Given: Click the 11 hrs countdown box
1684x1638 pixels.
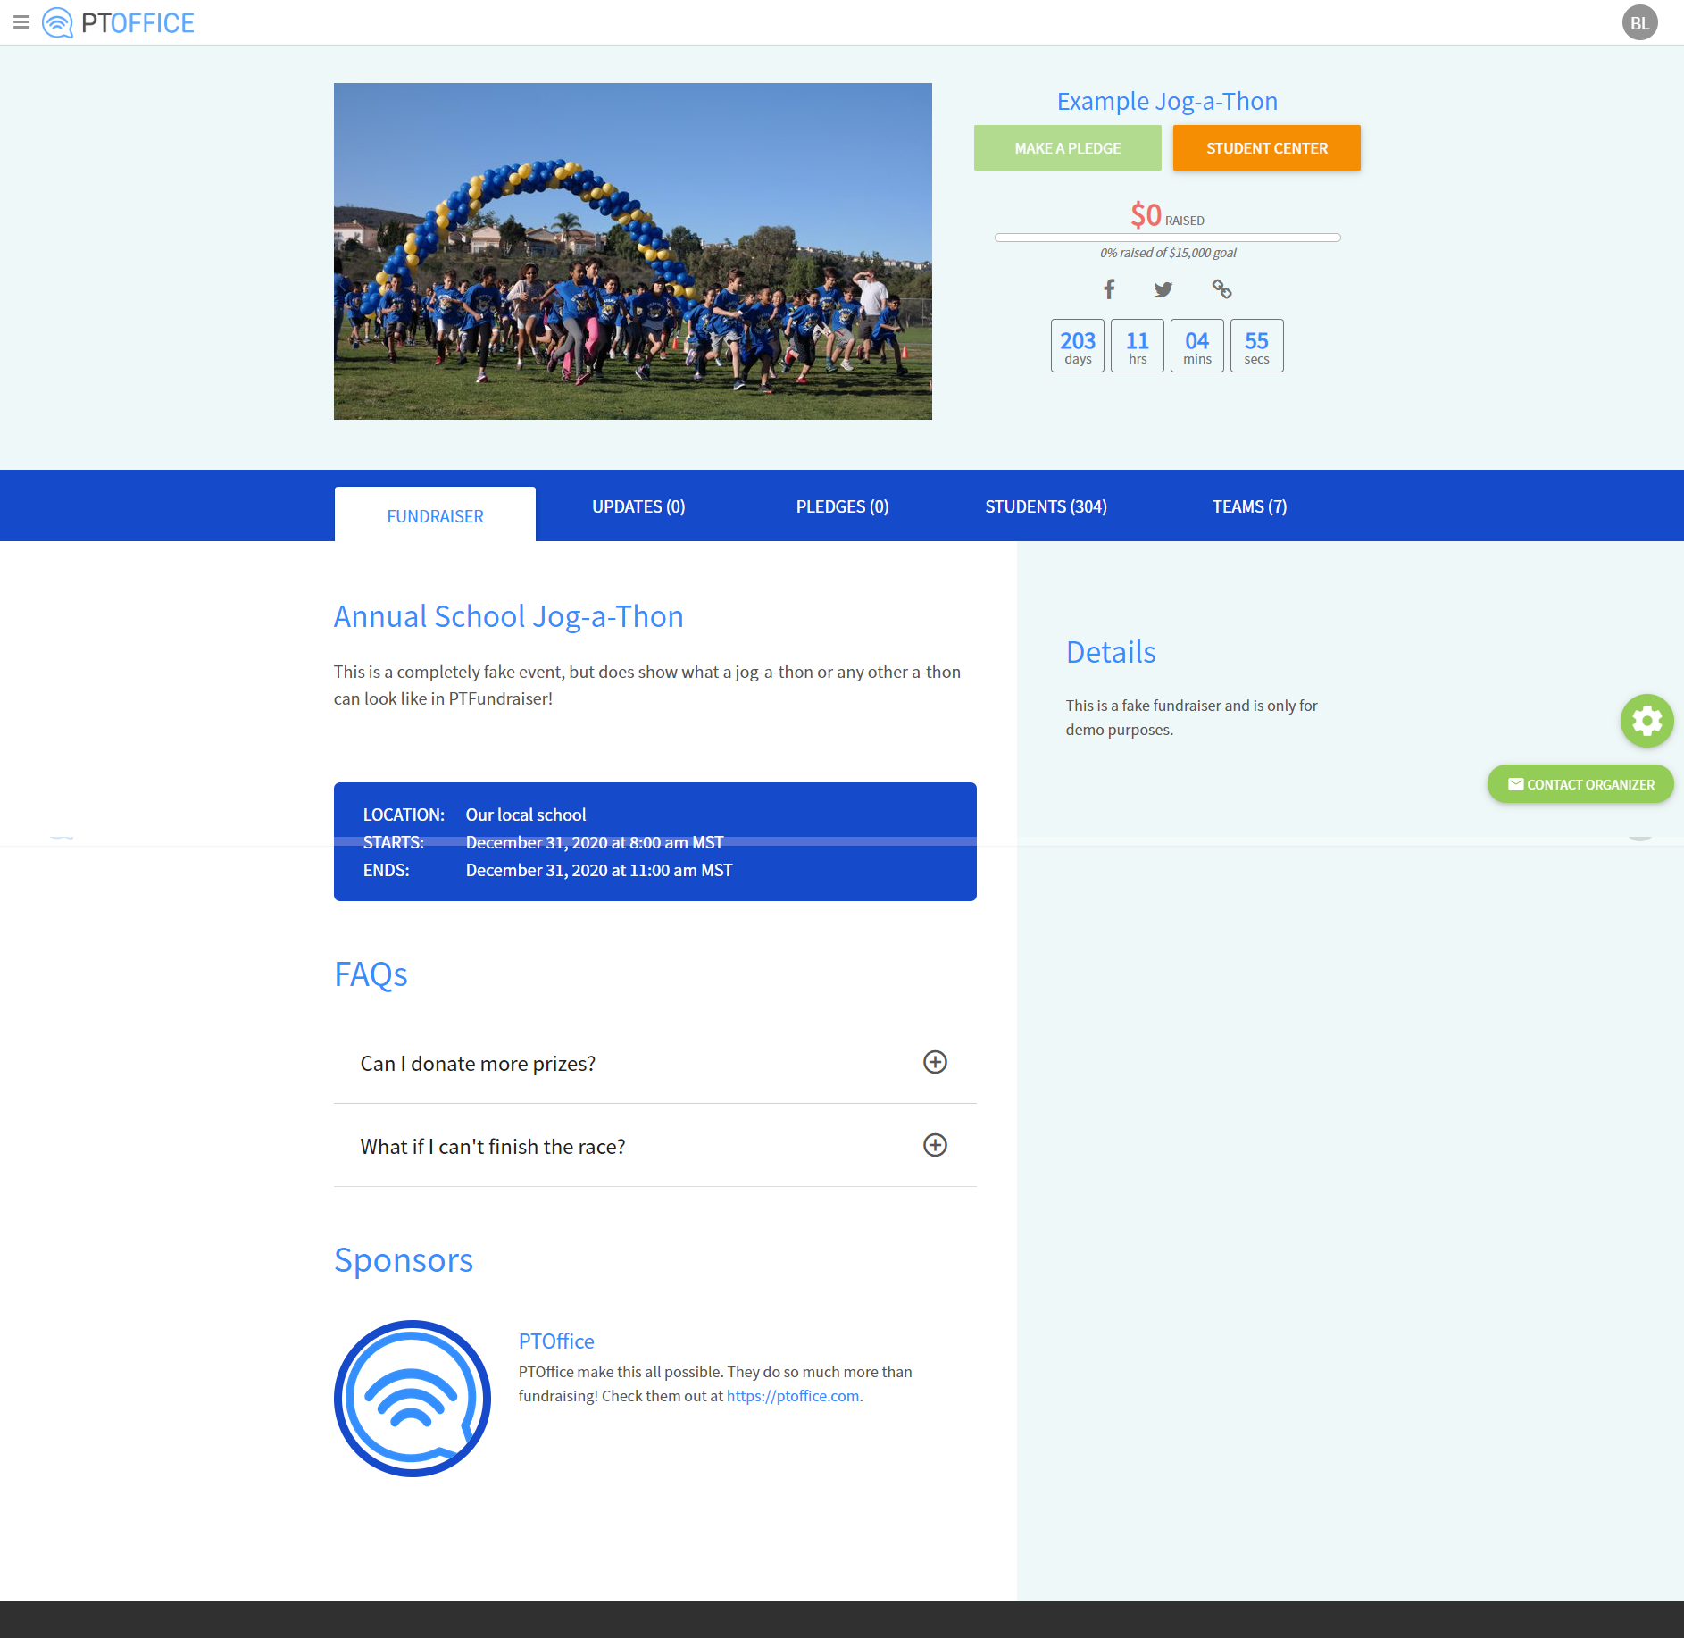Looking at the screenshot, I should [1138, 346].
